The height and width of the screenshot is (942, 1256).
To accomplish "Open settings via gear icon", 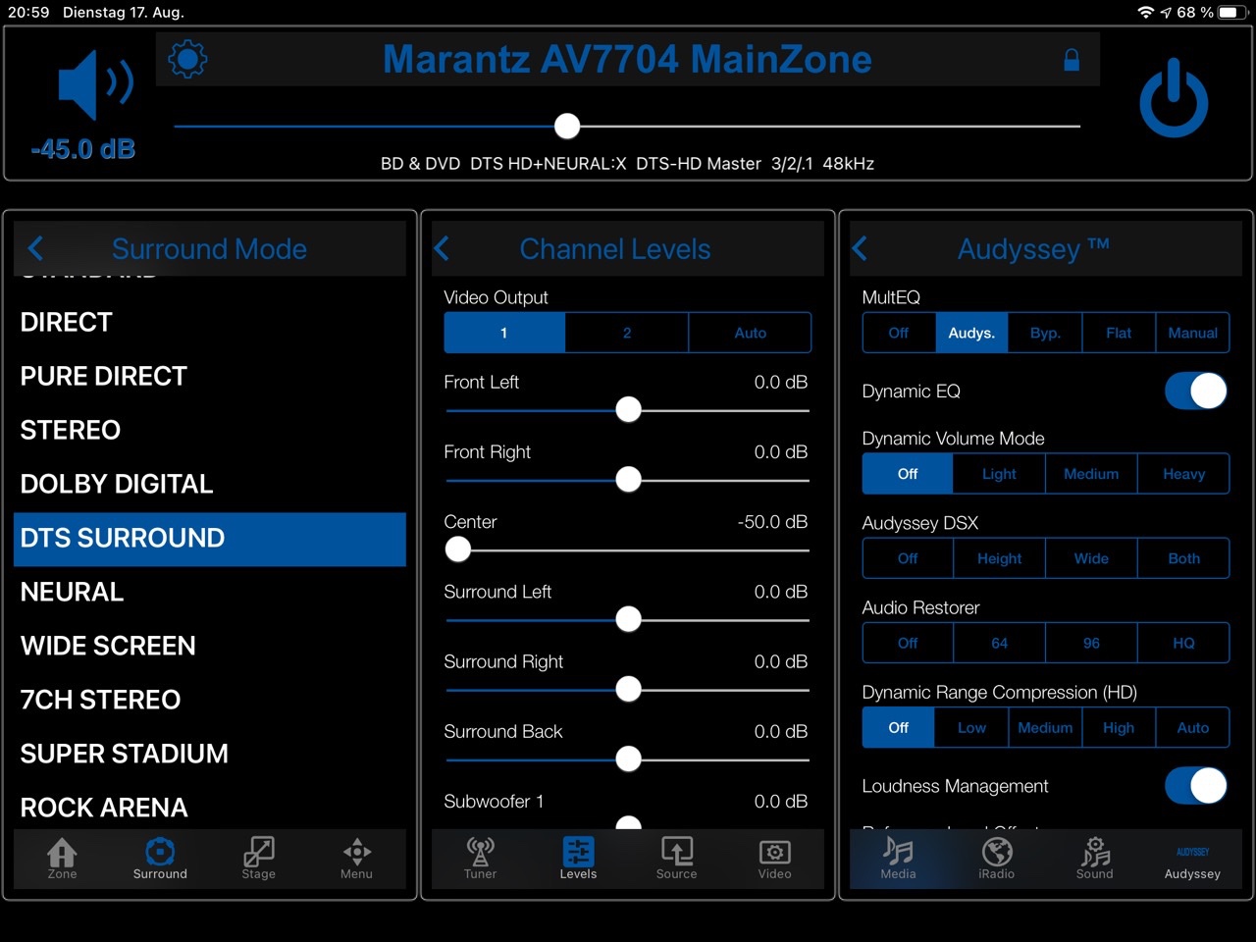I will [187, 59].
